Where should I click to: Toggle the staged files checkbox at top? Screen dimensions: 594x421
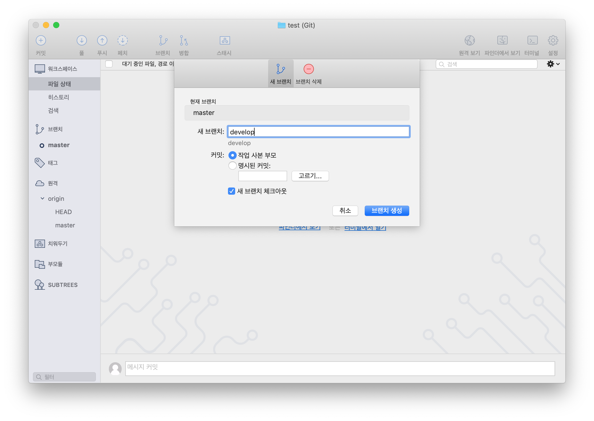[109, 64]
